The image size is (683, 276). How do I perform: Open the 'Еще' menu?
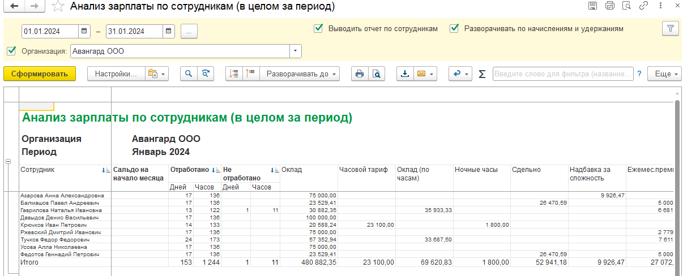click(x=664, y=74)
